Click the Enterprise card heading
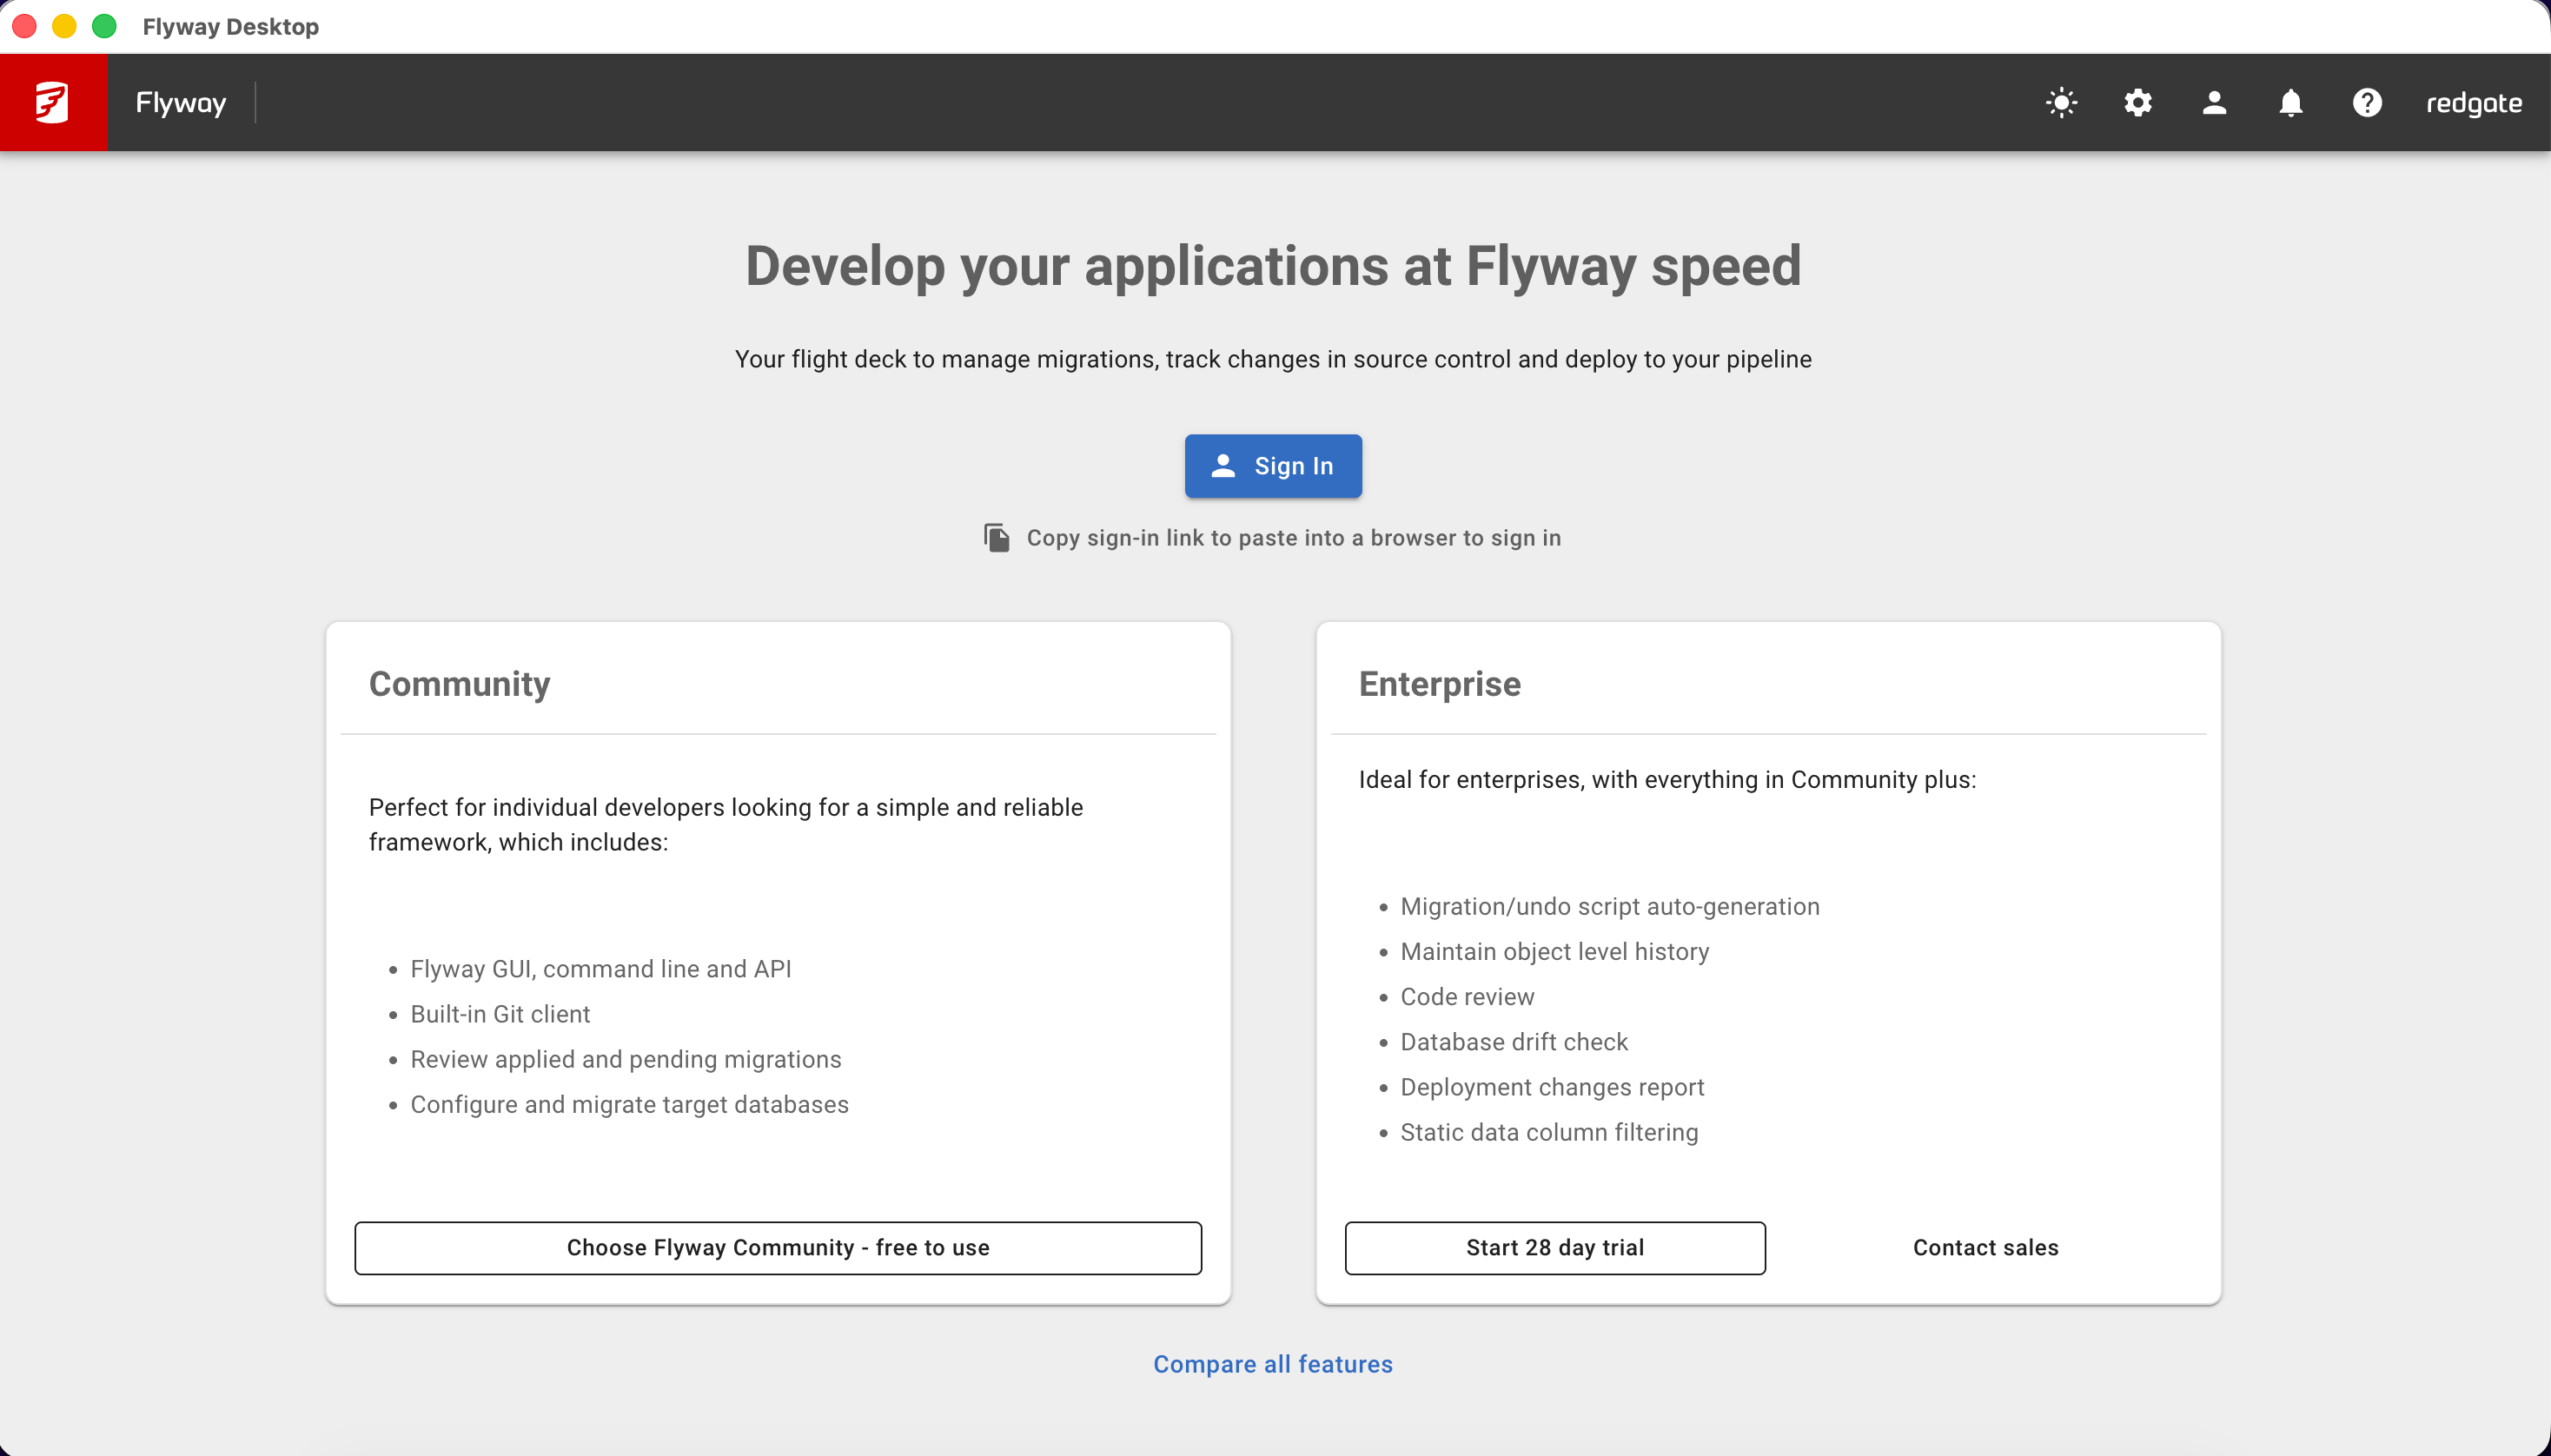 [1440, 684]
